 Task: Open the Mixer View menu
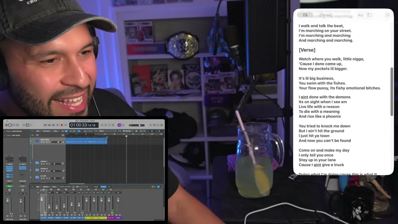pos(54,187)
